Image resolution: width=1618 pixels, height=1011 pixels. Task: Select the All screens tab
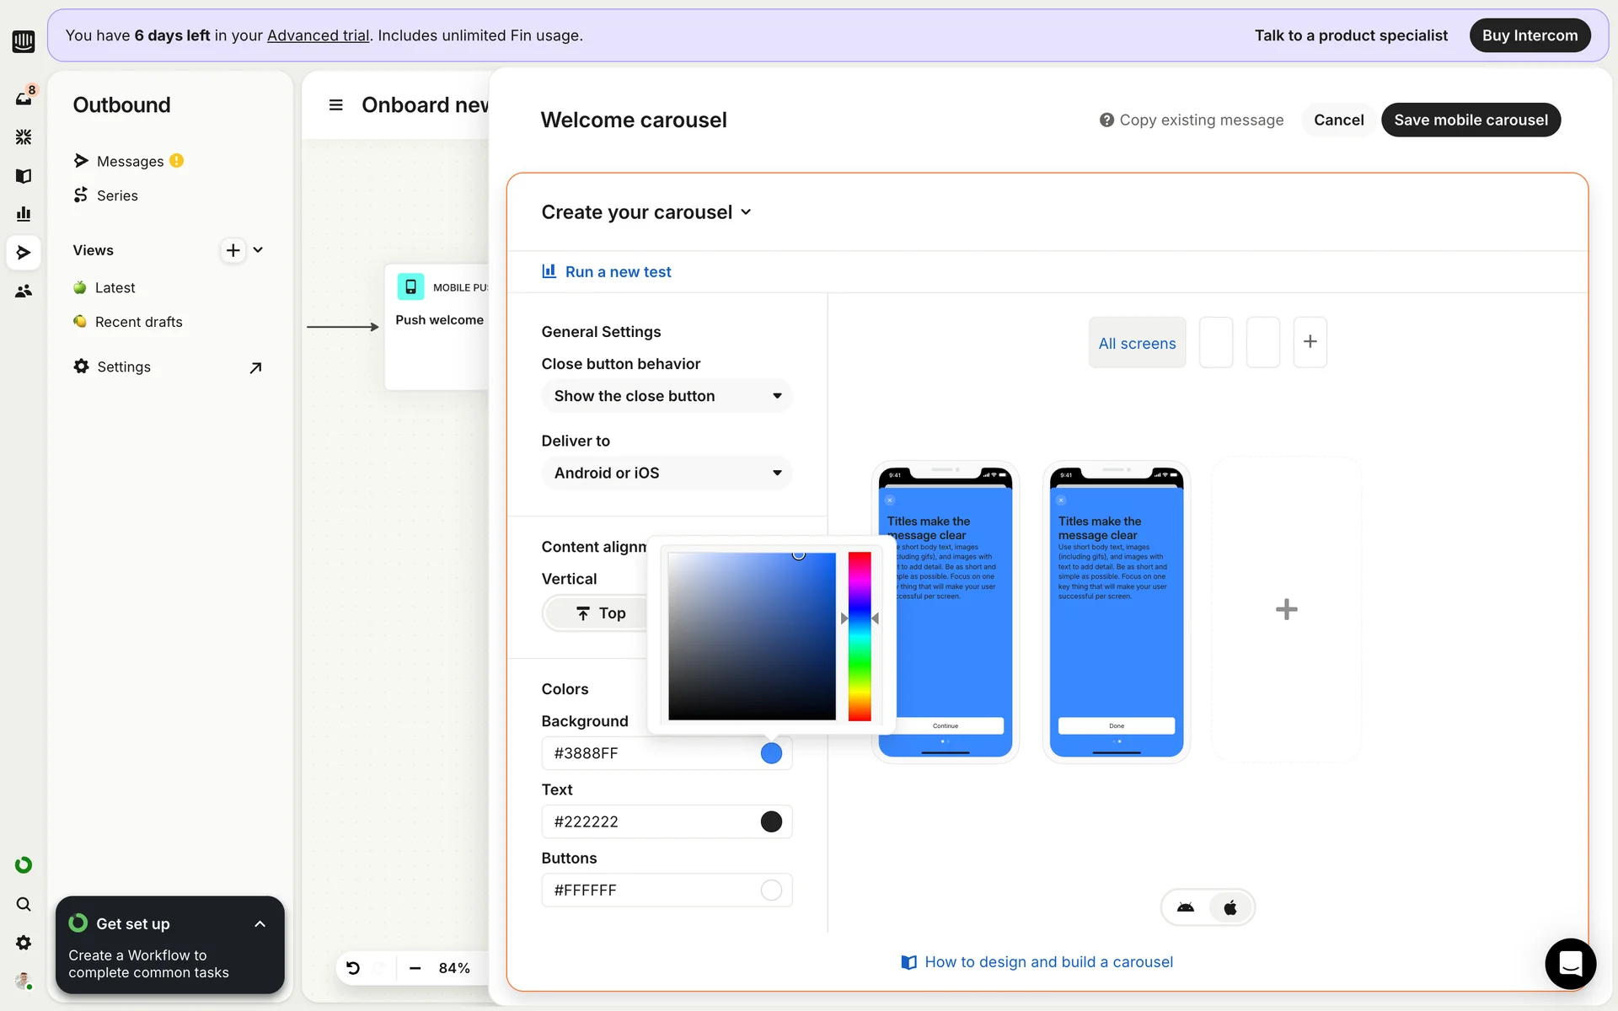coord(1137,343)
